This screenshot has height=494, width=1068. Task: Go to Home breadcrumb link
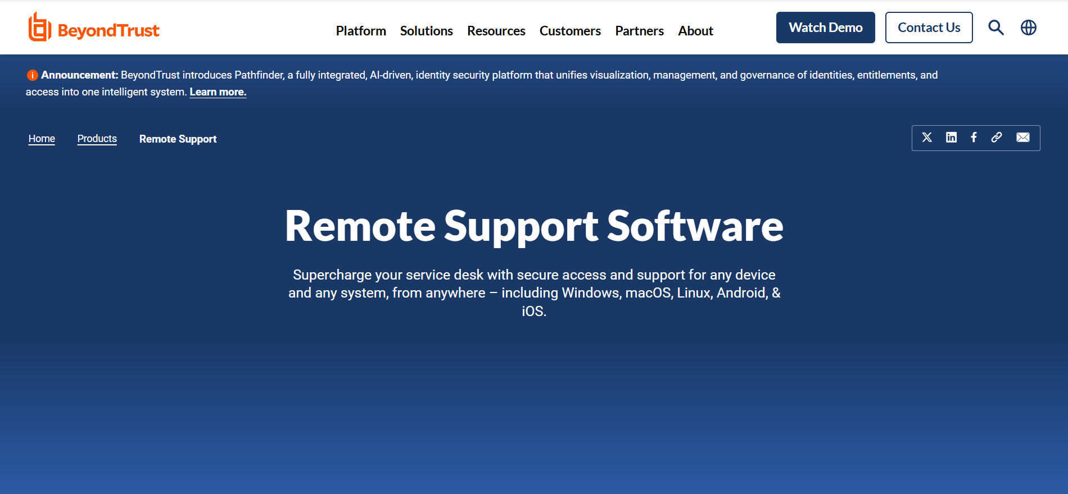click(42, 139)
